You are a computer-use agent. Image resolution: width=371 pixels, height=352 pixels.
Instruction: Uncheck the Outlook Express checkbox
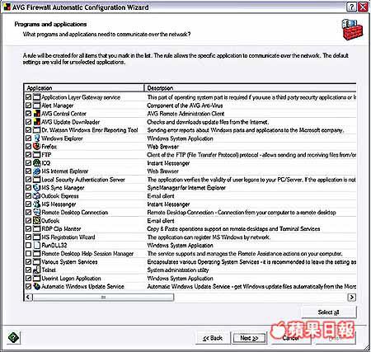tap(28, 196)
